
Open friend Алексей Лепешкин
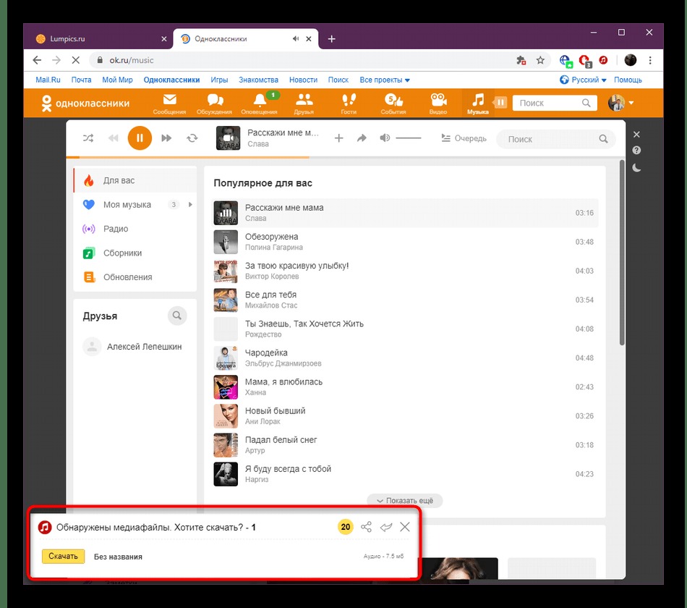132,347
